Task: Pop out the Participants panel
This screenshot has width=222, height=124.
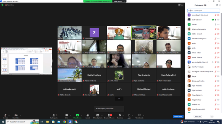Action: [217, 5]
